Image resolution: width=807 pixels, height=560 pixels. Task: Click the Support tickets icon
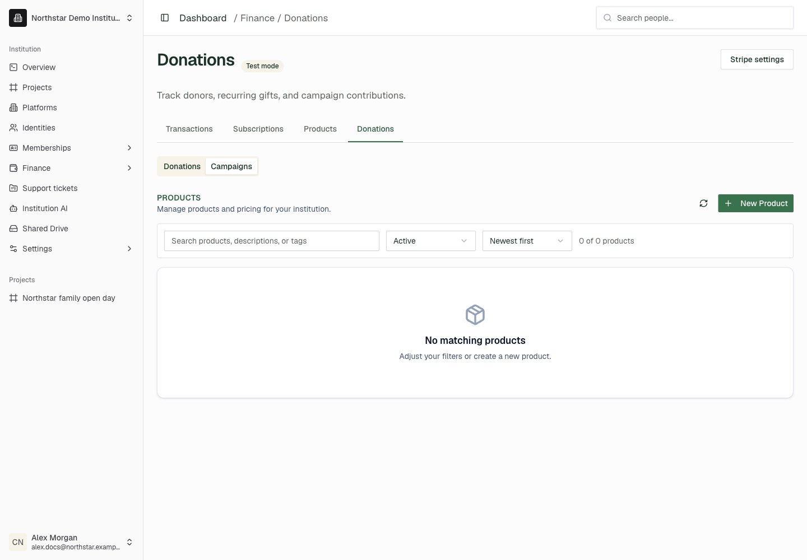pos(13,188)
